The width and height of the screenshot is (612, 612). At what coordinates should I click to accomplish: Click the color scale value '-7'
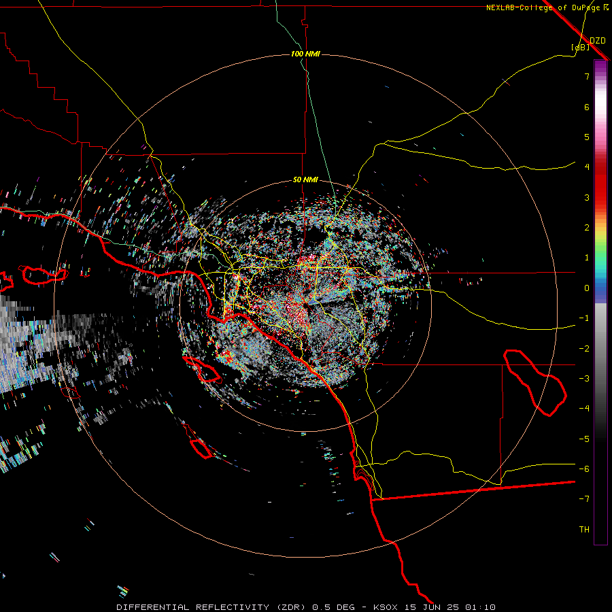tap(584, 499)
